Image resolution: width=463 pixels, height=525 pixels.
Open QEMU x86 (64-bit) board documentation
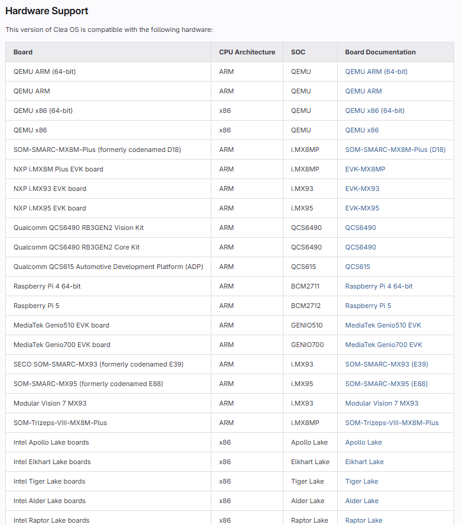click(374, 111)
